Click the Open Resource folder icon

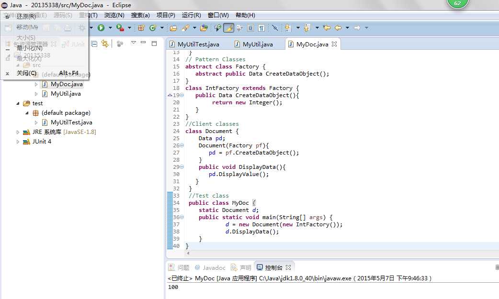pyautogui.click(x=204, y=28)
